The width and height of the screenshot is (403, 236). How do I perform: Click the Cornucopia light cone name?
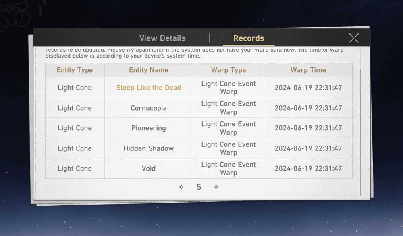pyautogui.click(x=149, y=108)
